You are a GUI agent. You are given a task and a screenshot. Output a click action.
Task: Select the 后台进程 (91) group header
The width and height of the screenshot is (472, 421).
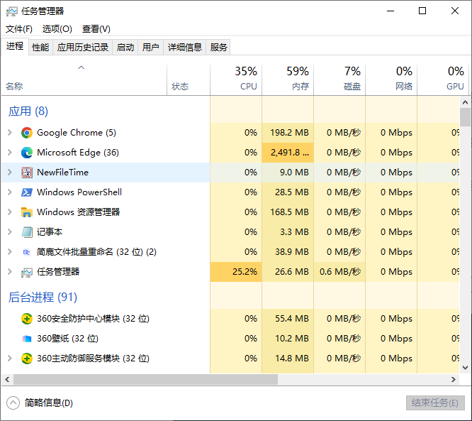click(43, 297)
